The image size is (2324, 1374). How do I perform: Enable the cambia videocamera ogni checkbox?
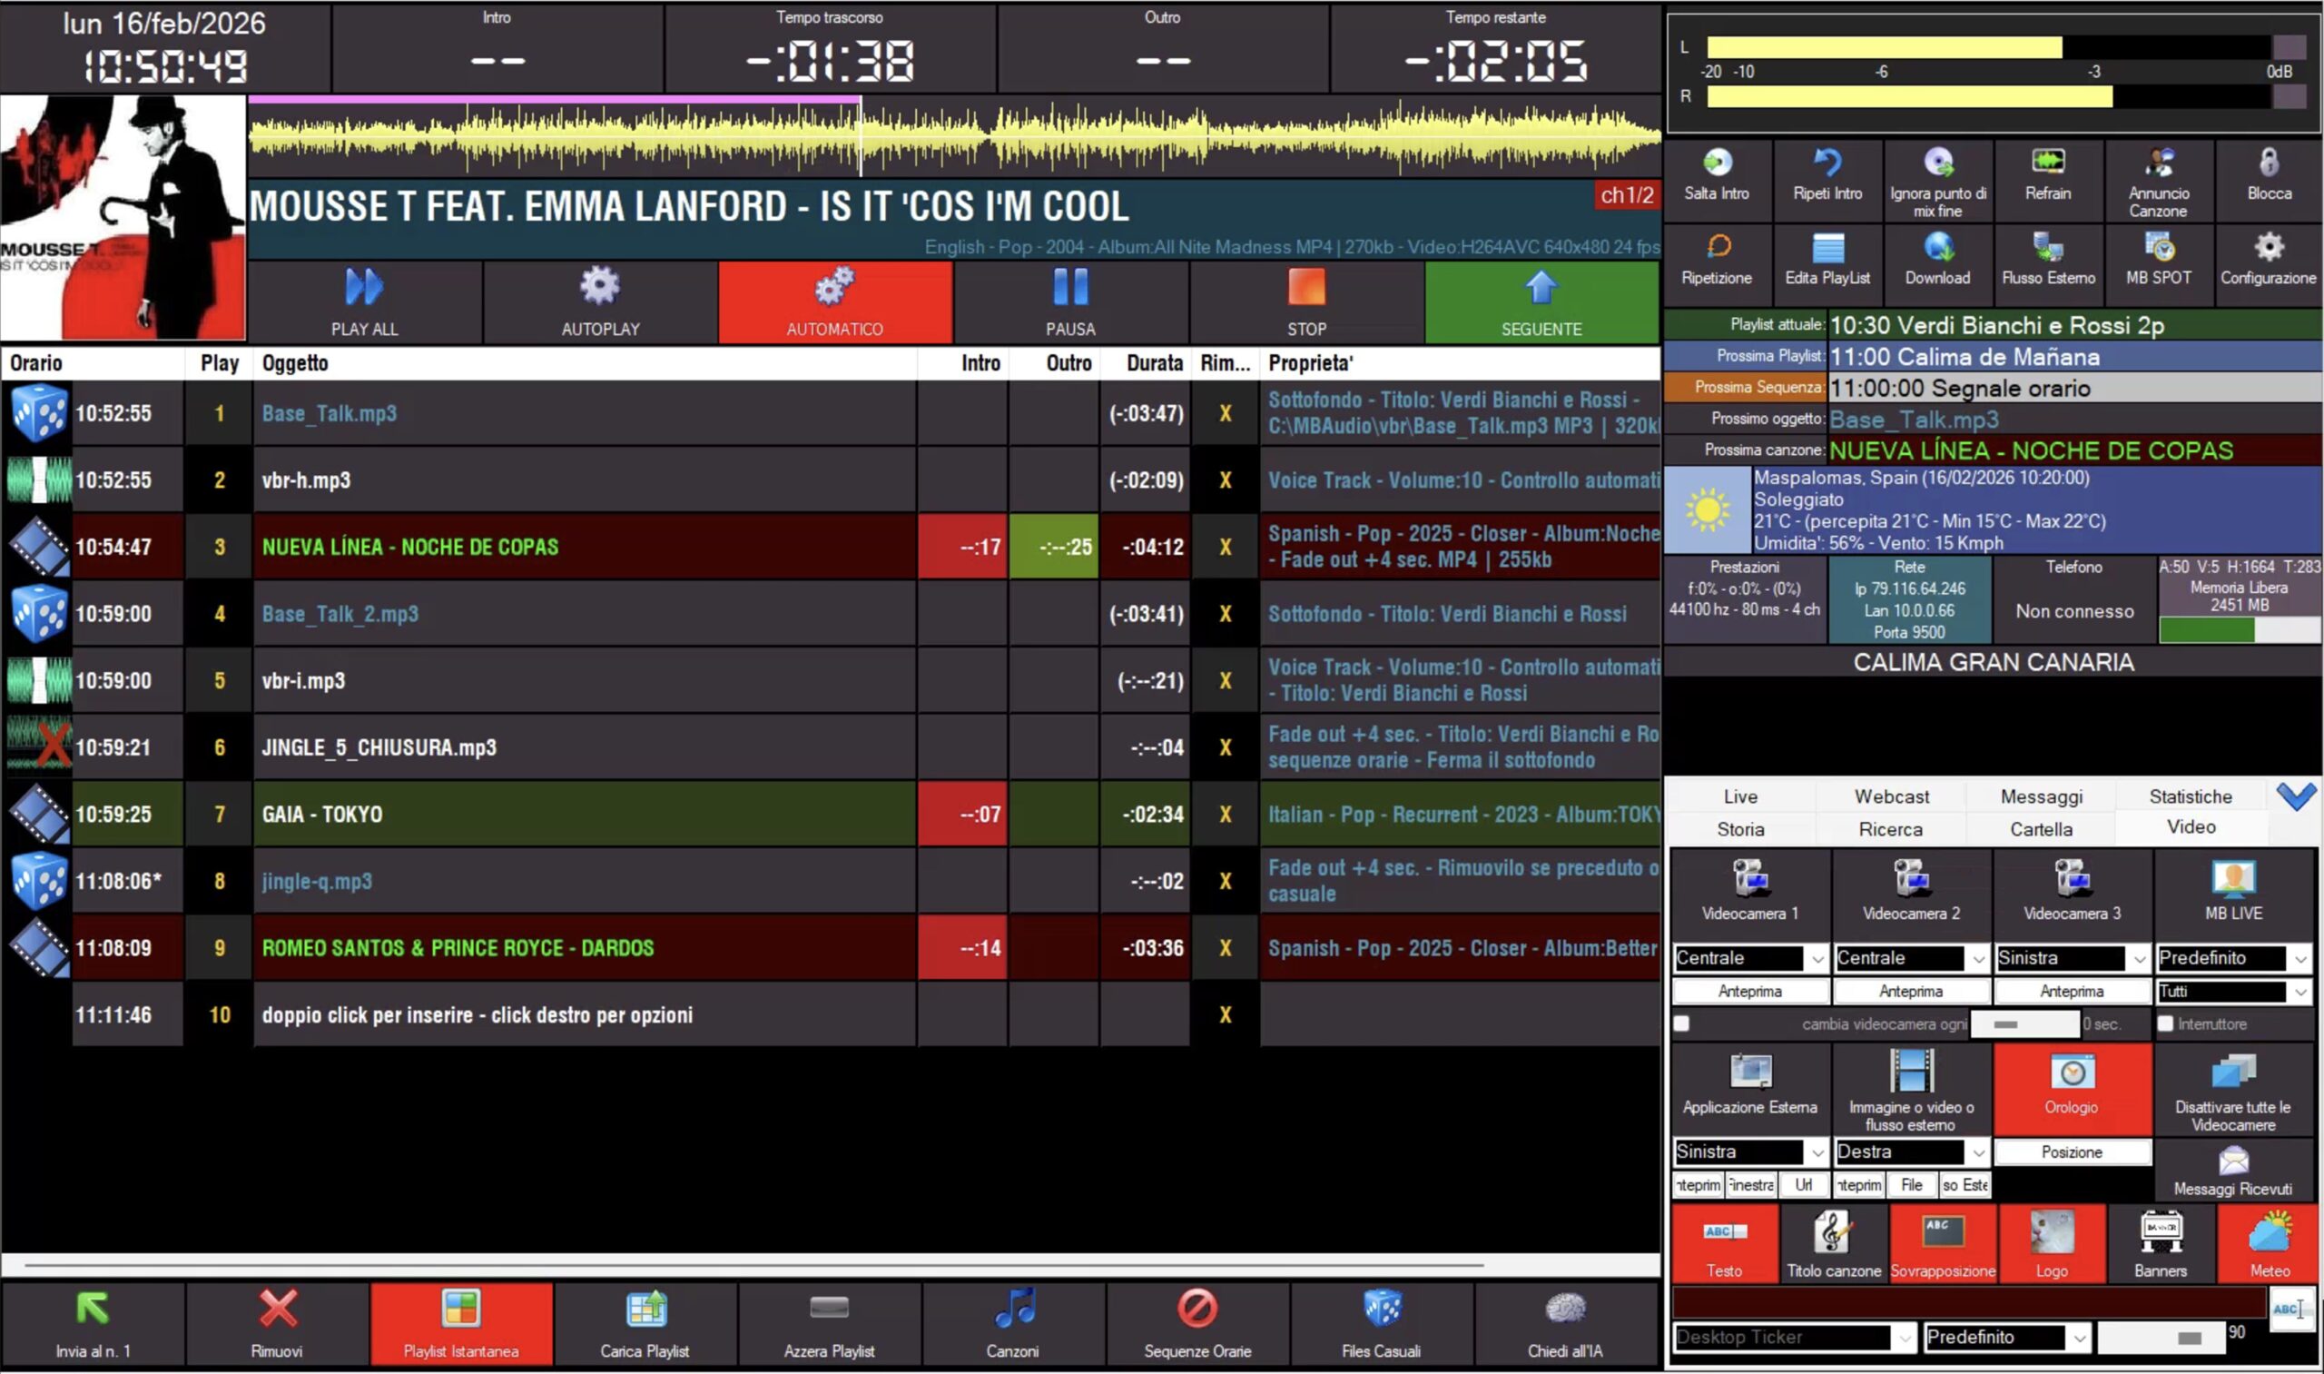click(x=1681, y=1024)
